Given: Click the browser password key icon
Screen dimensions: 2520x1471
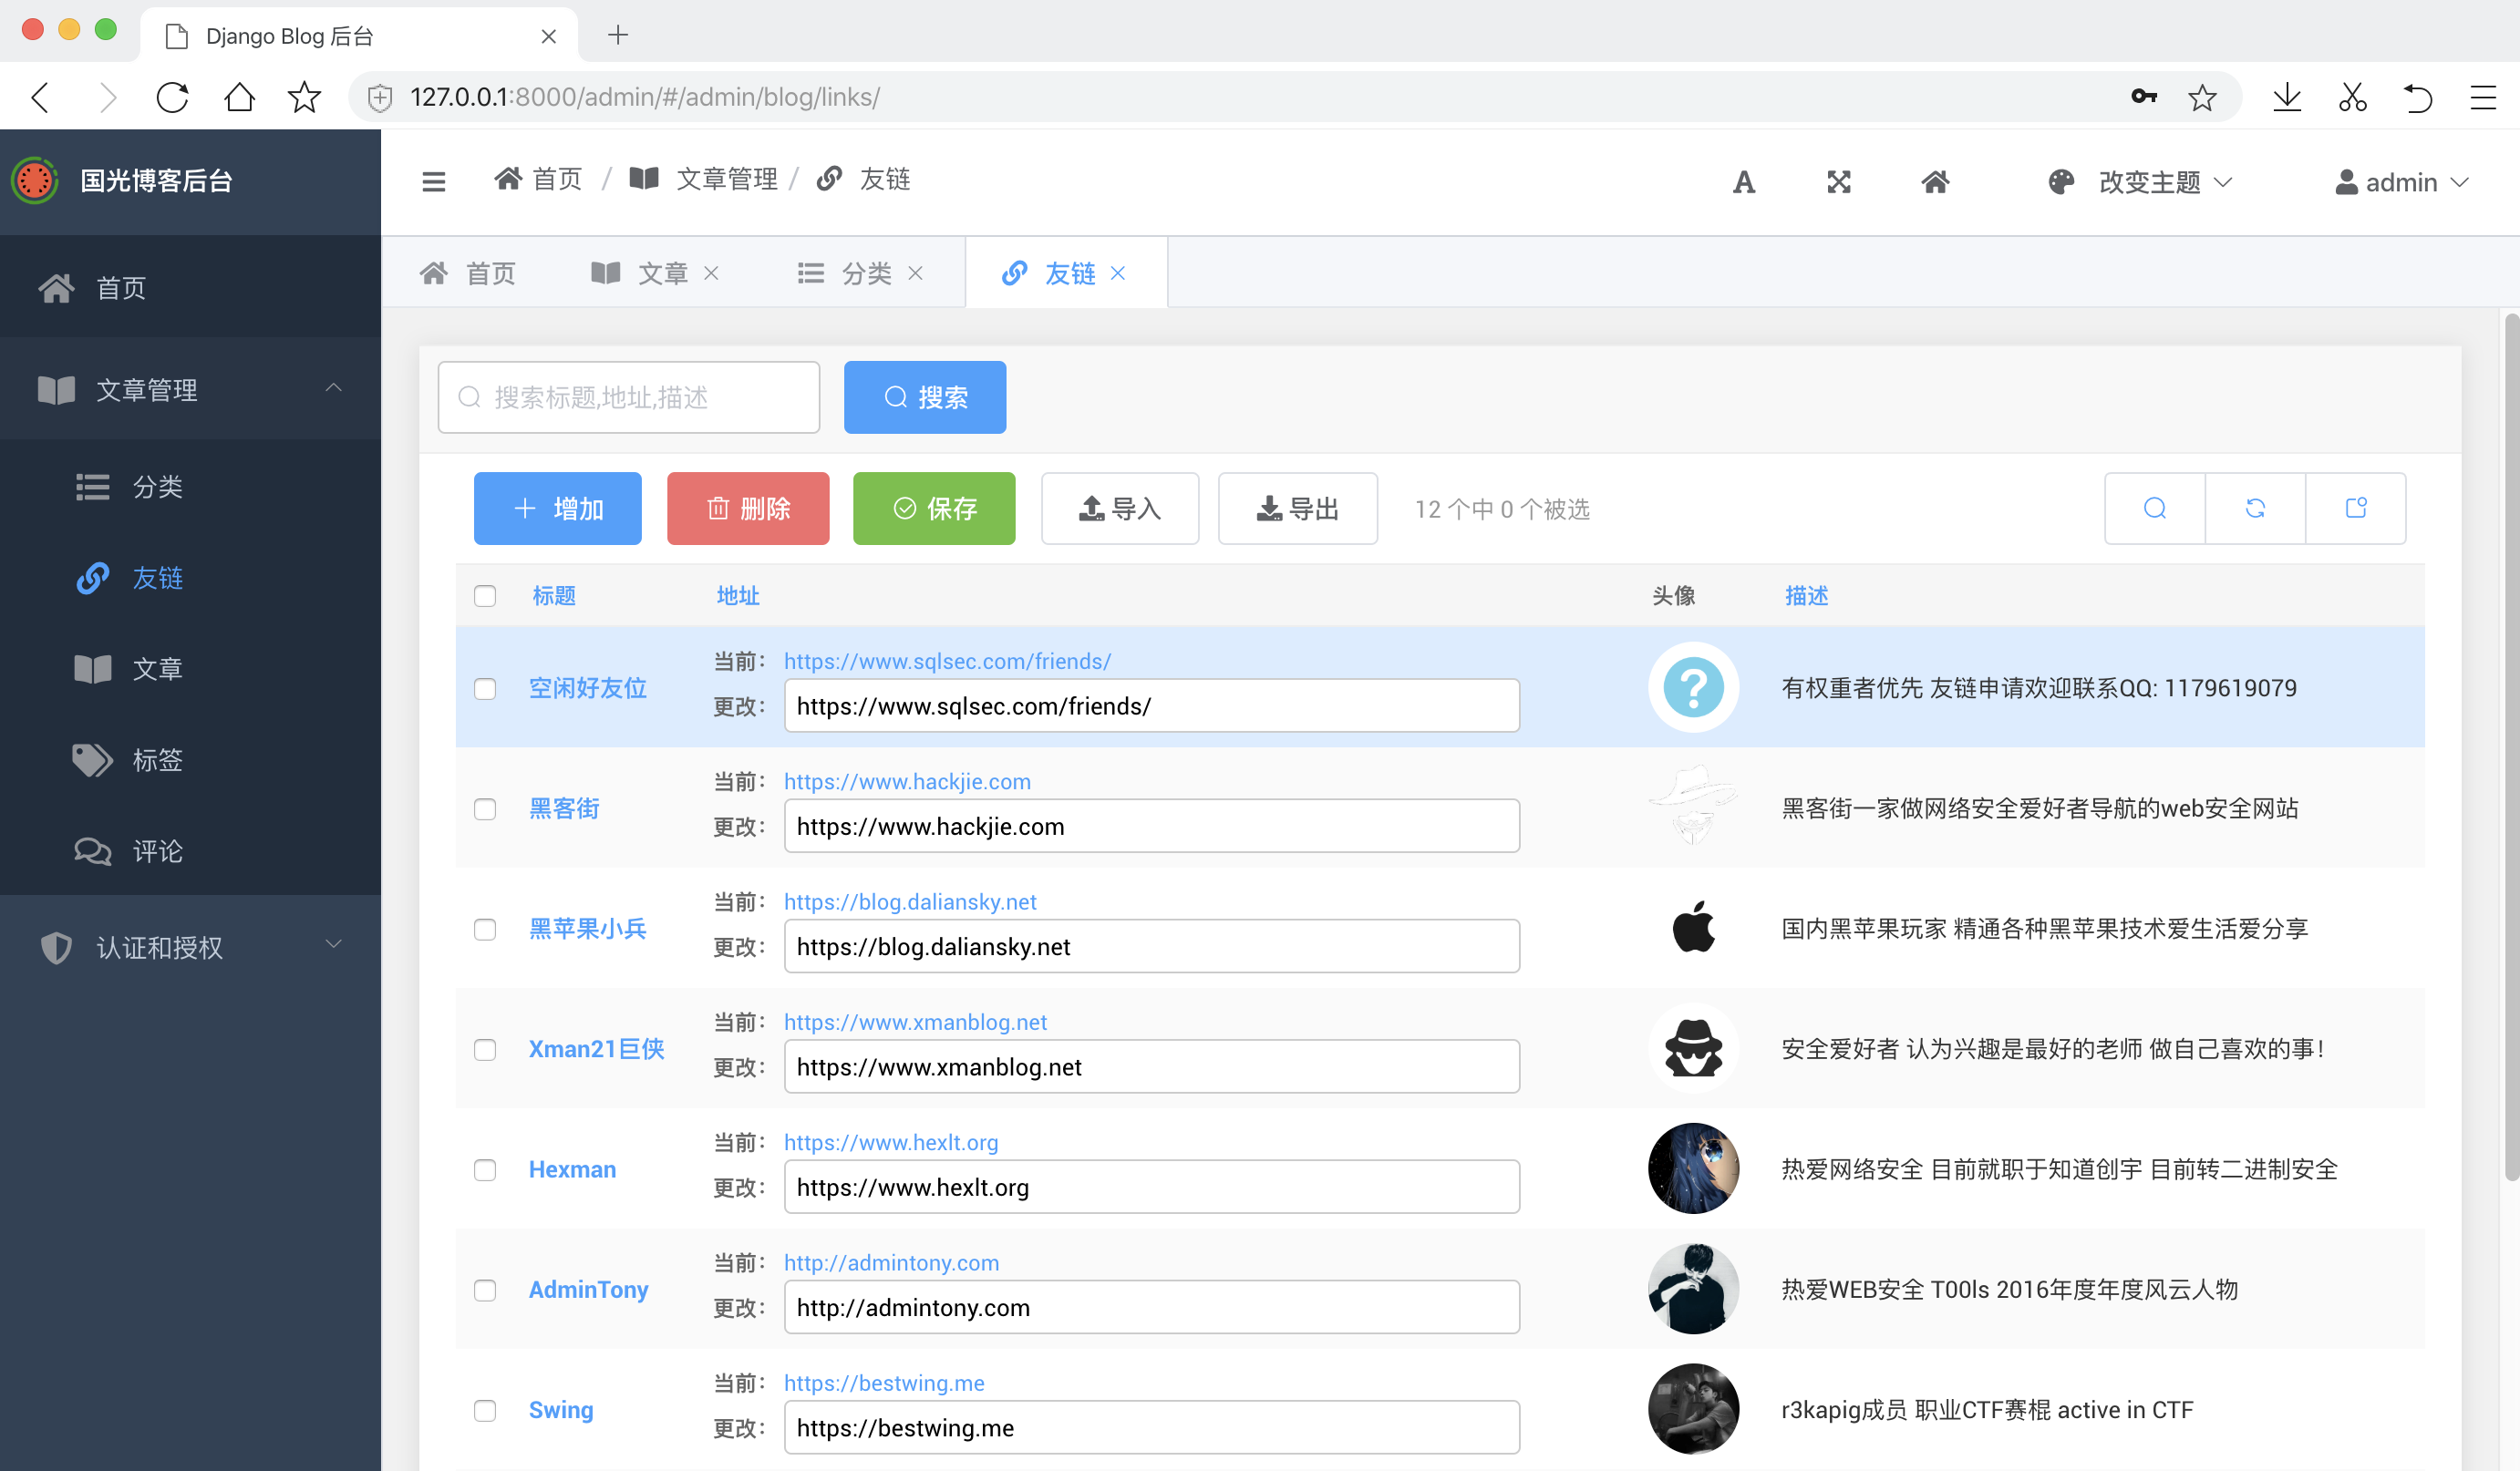Looking at the screenshot, I should 2143,97.
